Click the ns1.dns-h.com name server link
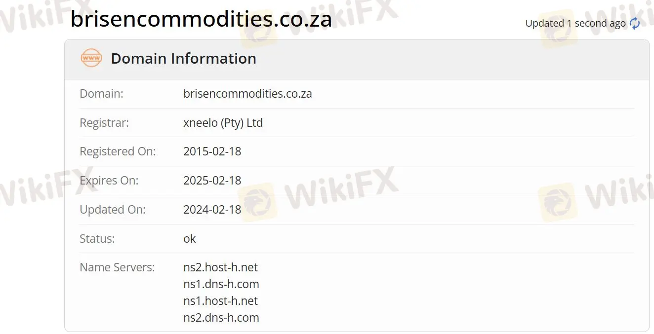Image resolution: width=654 pixels, height=334 pixels. click(x=221, y=284)
